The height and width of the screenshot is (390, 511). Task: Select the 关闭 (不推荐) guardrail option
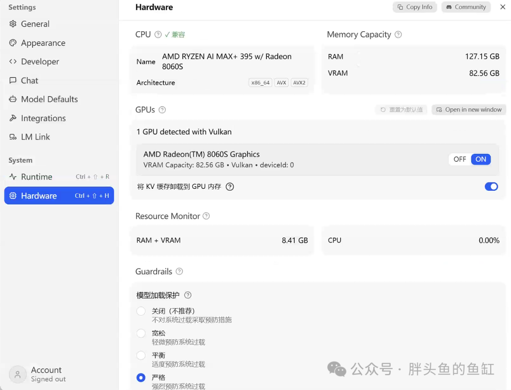pos(141,311)
